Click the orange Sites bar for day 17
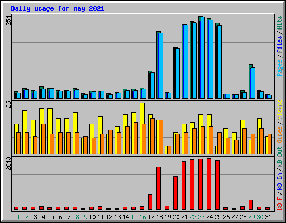The height and width of the screenshot is (223, 286). pyautogui.click(x=152, y=136)
